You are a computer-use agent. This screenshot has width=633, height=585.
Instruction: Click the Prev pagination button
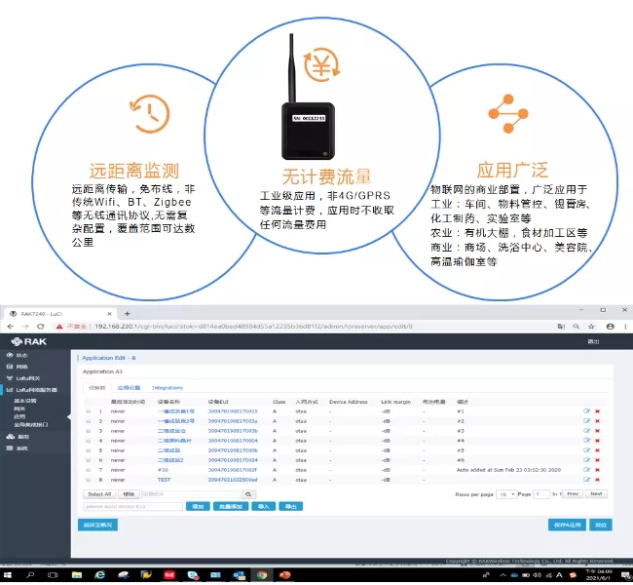coord(573,494)
